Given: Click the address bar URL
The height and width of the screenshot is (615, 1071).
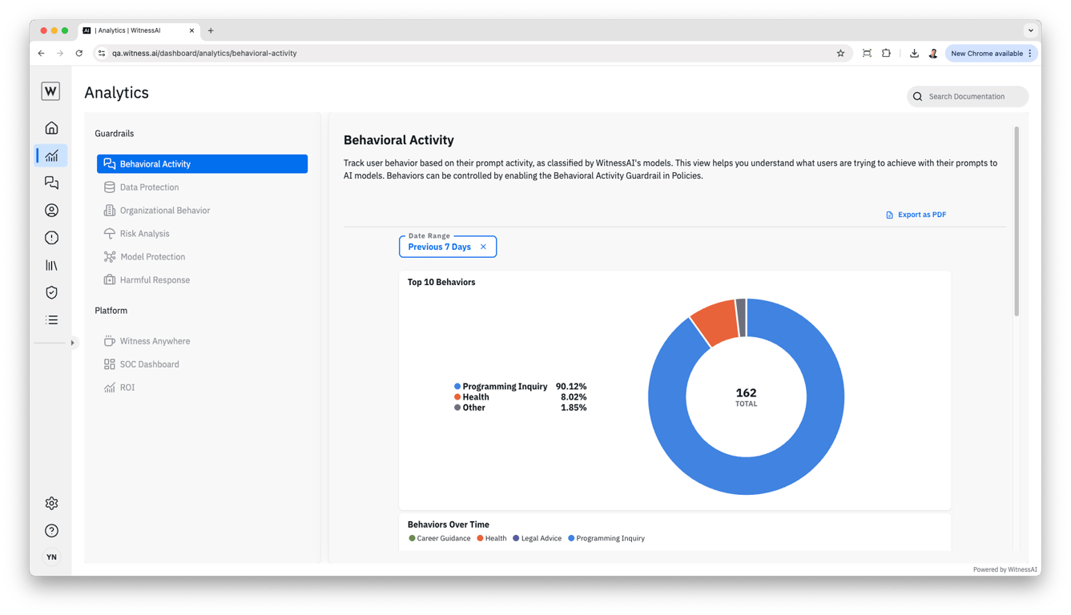Looking at the screenshot, I should [204, 54].
